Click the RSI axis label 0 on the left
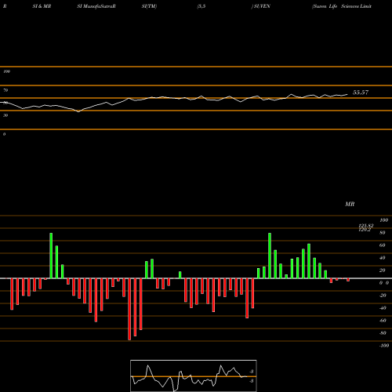The width and height of the screenshot is (392, 392). coord(4,134)
